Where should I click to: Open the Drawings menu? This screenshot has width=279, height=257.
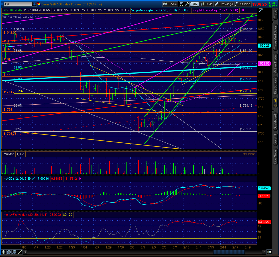pos(224,4)
